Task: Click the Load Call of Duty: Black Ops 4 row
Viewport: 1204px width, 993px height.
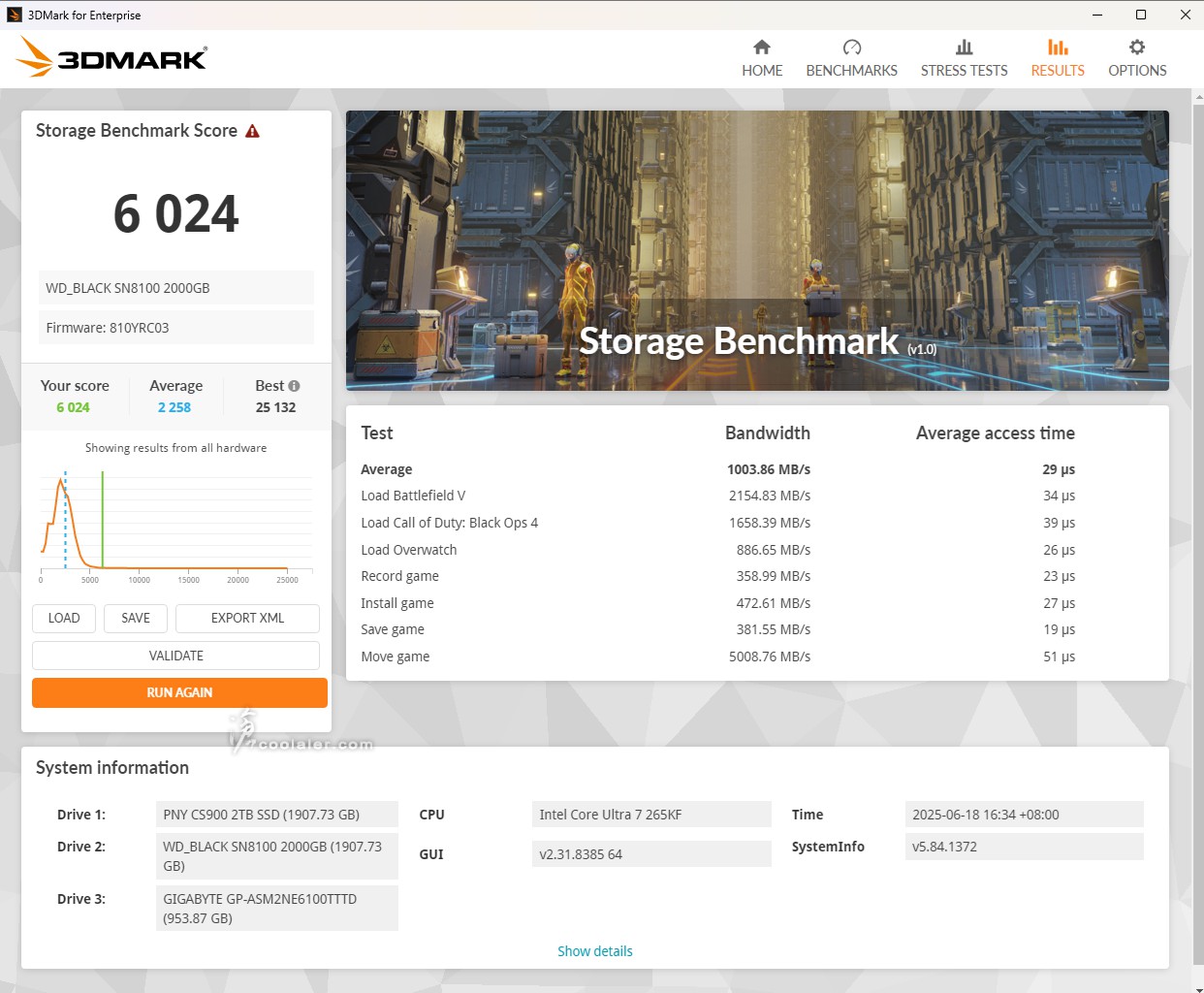Action: [x=717, y=523]
